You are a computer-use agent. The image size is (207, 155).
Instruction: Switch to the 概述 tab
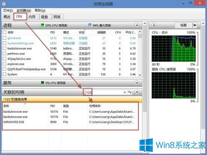tap(7, 17)
